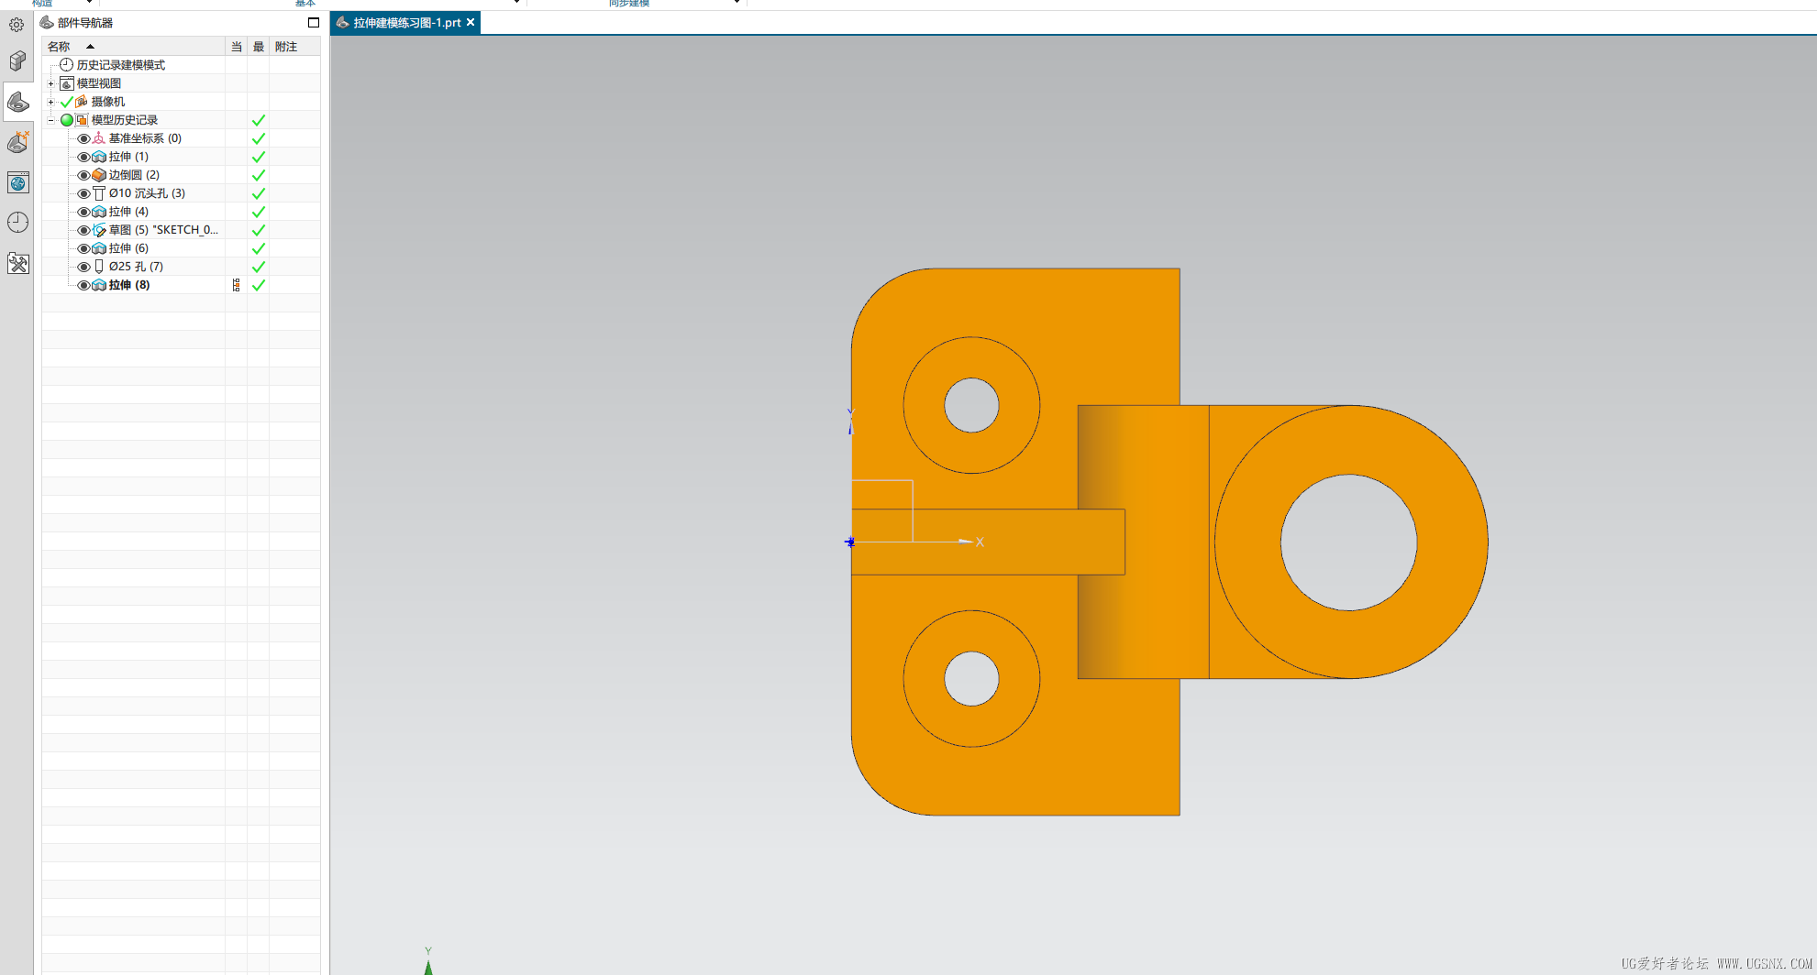This screenshot has height=975, width=1817.
Task: Click the up-to-date check for 草图 (5)
Action: coord(259,230)
